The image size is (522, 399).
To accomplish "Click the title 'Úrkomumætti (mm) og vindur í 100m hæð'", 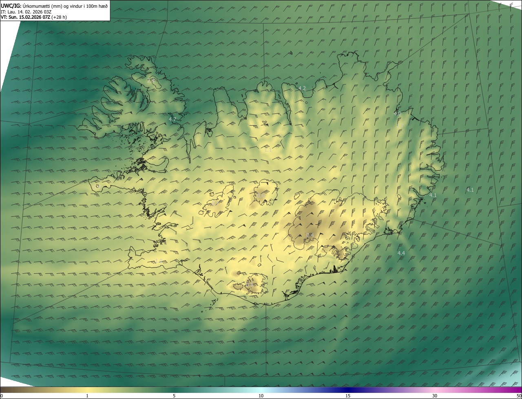I will [64, 6].
